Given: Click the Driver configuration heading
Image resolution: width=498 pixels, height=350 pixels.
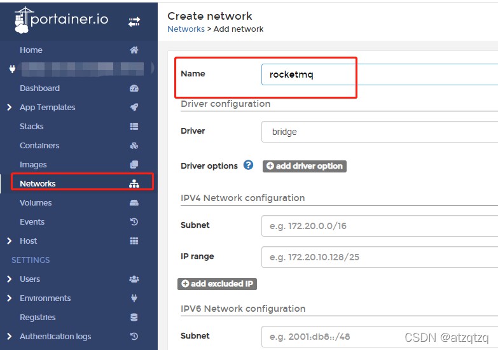Looking at the screenshot, I should click(x=226, y=104).
